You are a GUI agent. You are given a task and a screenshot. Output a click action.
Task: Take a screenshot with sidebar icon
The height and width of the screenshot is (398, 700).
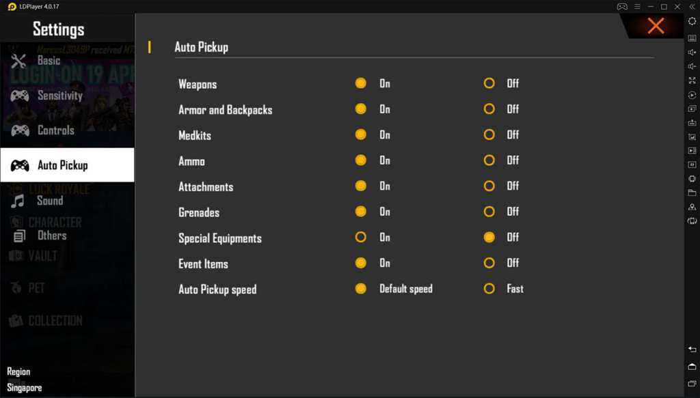coord(691,109)
